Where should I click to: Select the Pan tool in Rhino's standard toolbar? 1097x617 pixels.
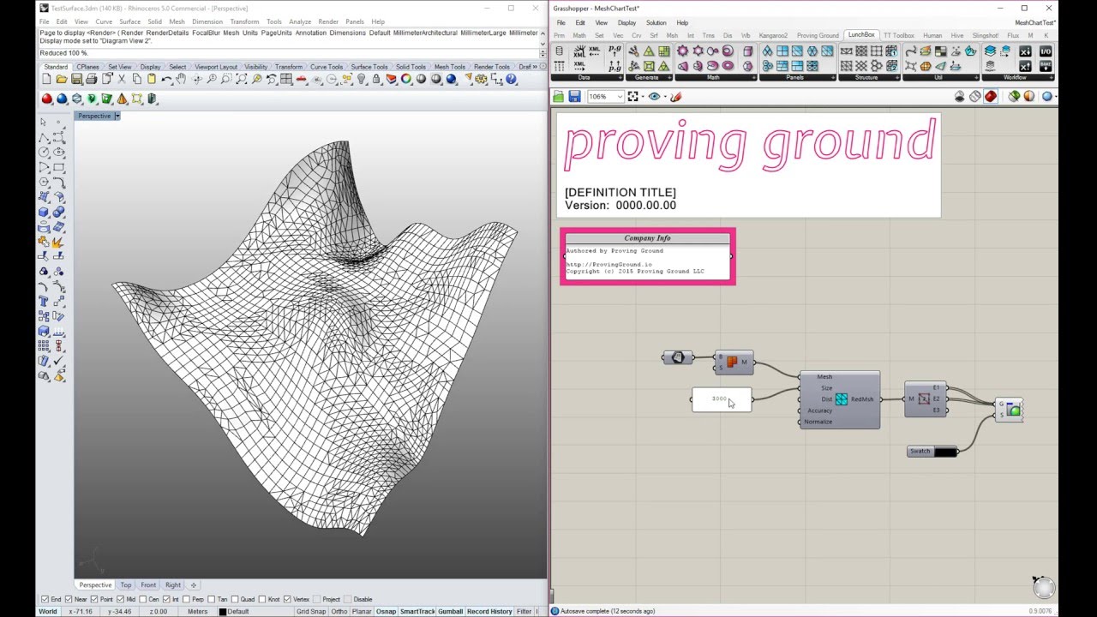click(181, 79)
